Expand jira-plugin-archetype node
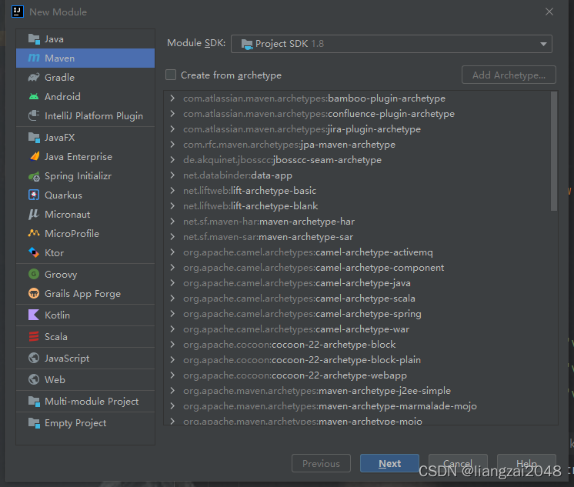 click(172, 129)
